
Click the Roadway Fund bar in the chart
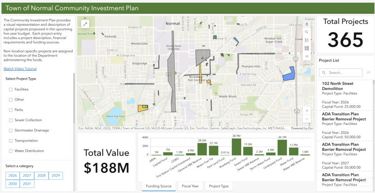pos(237,147)
